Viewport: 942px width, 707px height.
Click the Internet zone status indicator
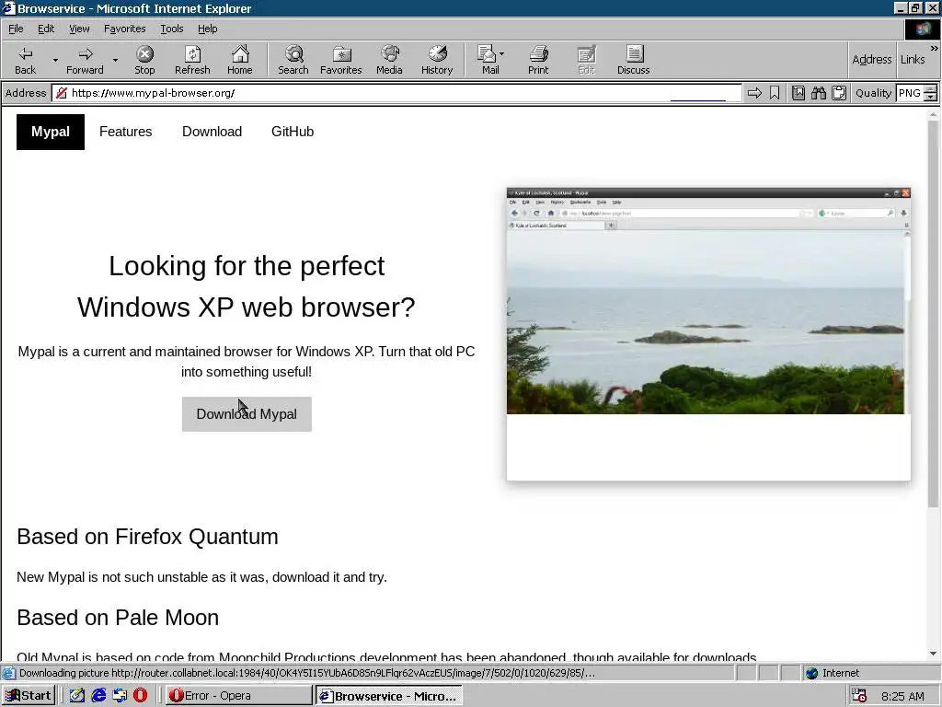(833, 673)
